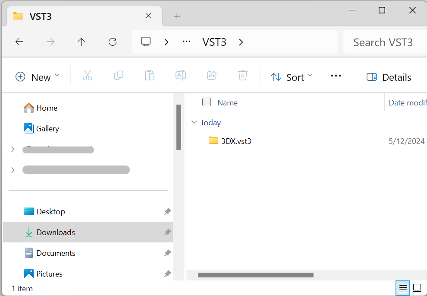Click the Delete trash icon

click(243, 76)
